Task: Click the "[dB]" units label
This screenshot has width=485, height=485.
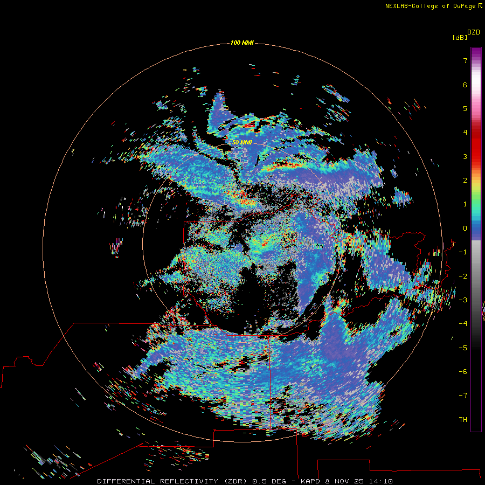Action: [460, 37]
